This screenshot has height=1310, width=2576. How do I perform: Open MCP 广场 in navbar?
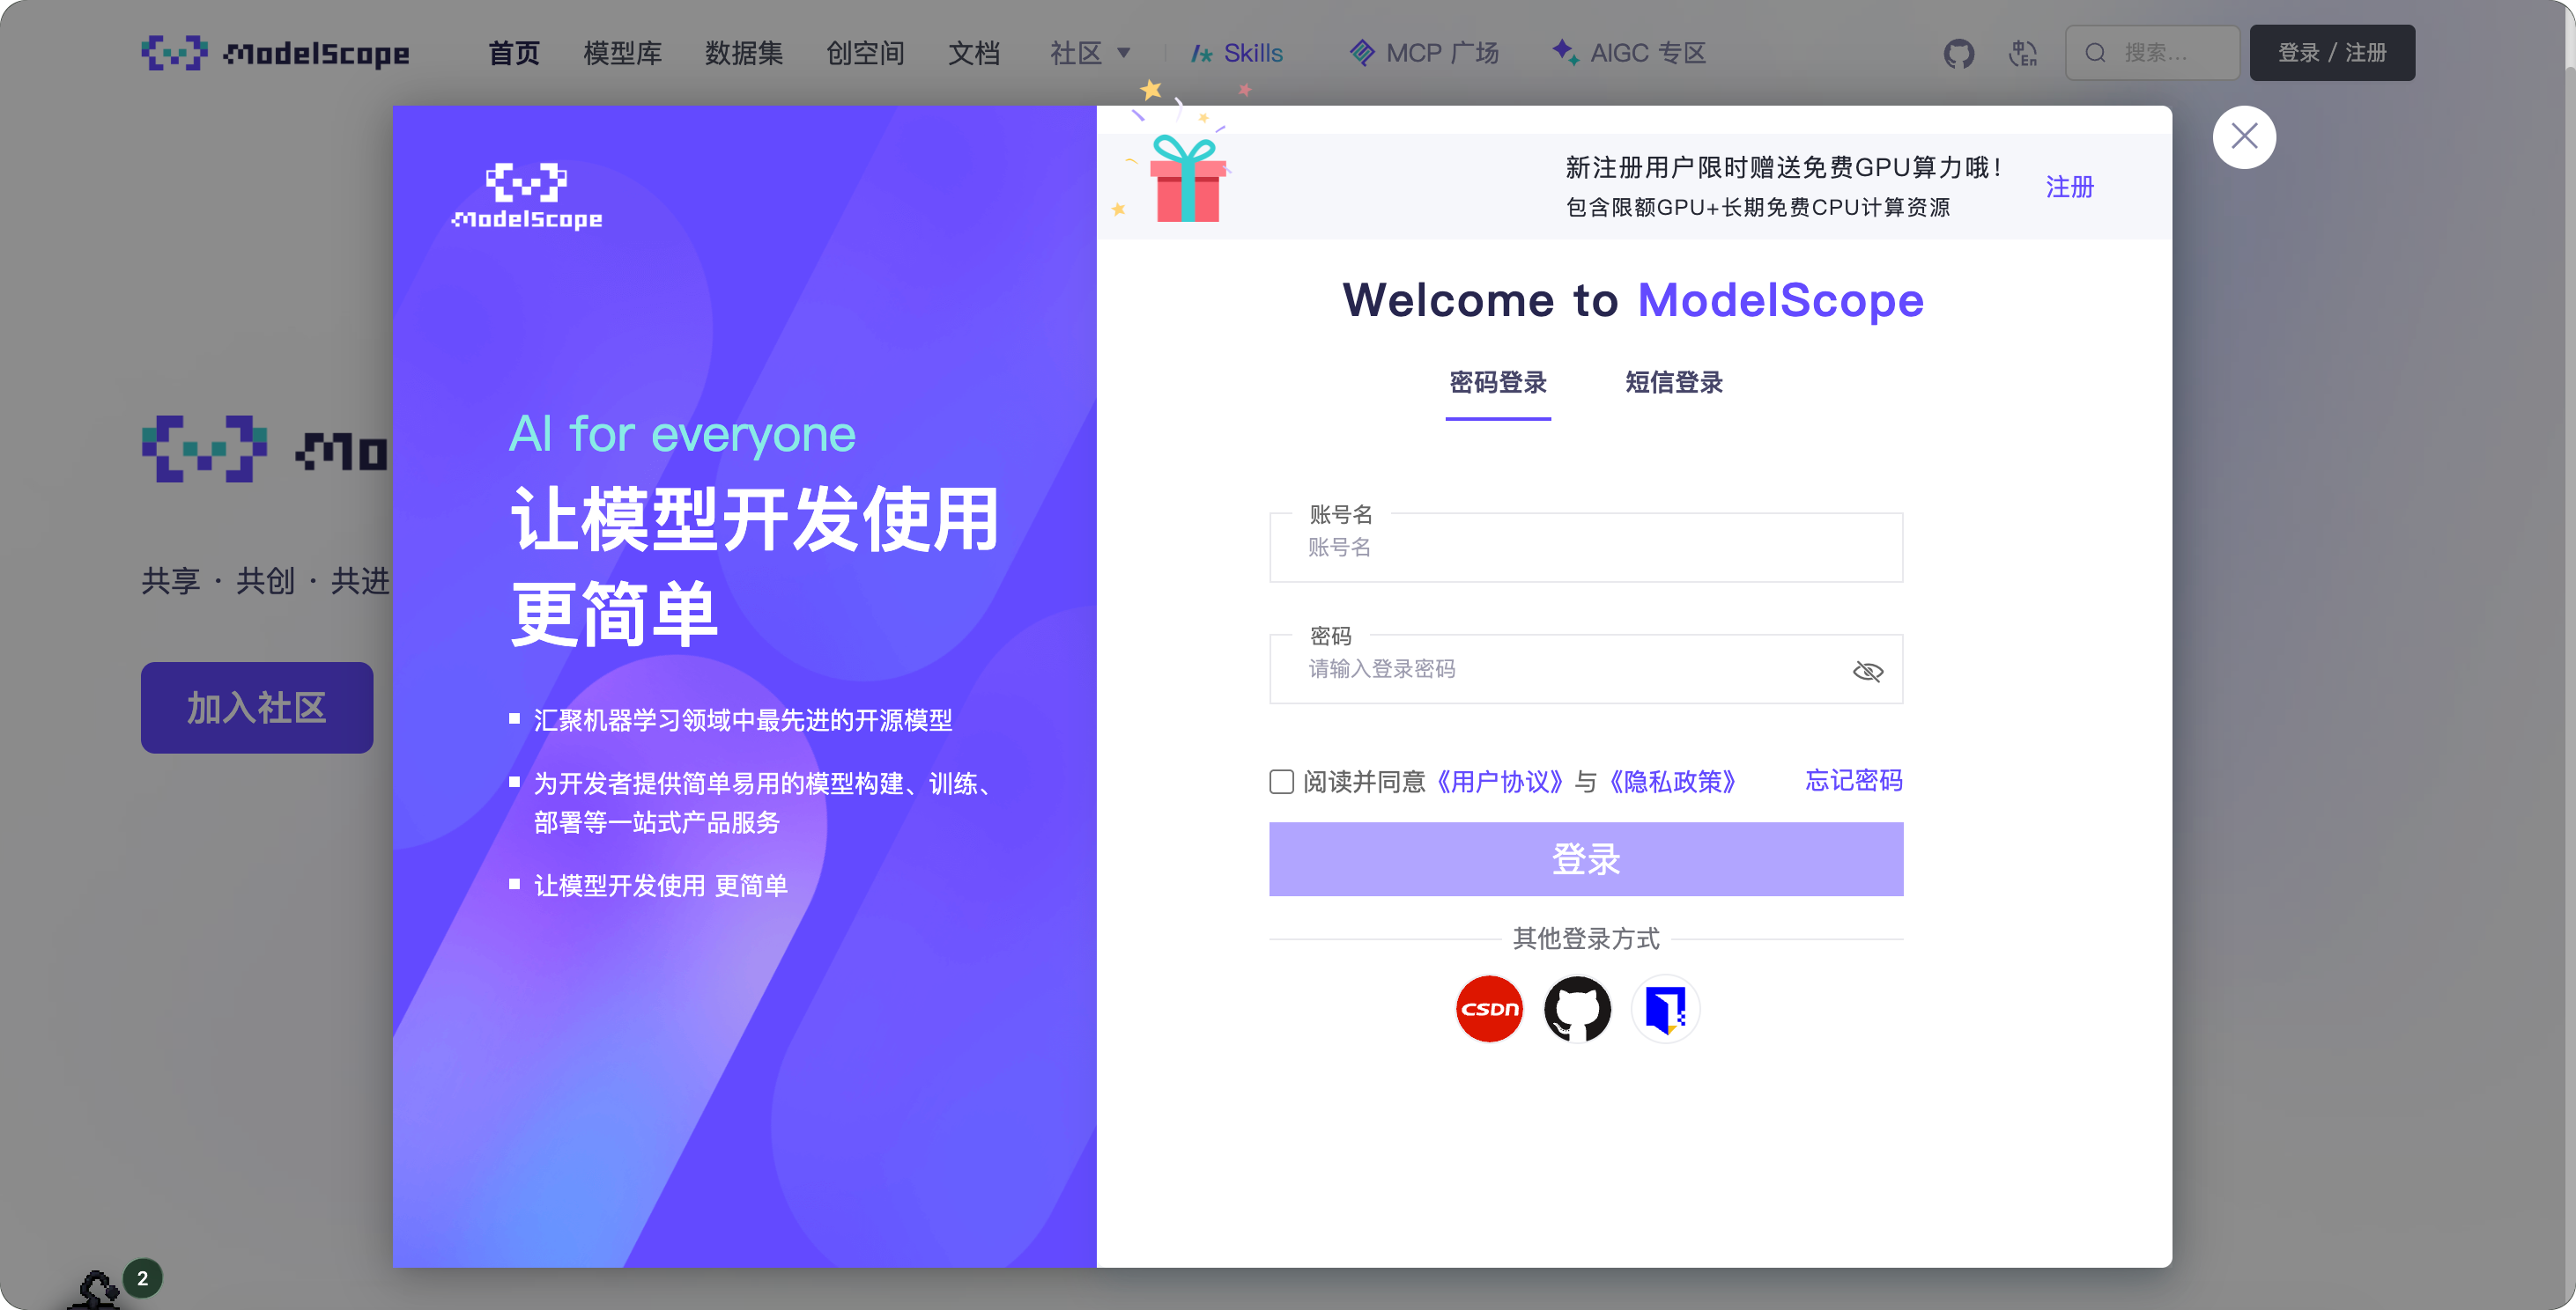(1424, 53)
